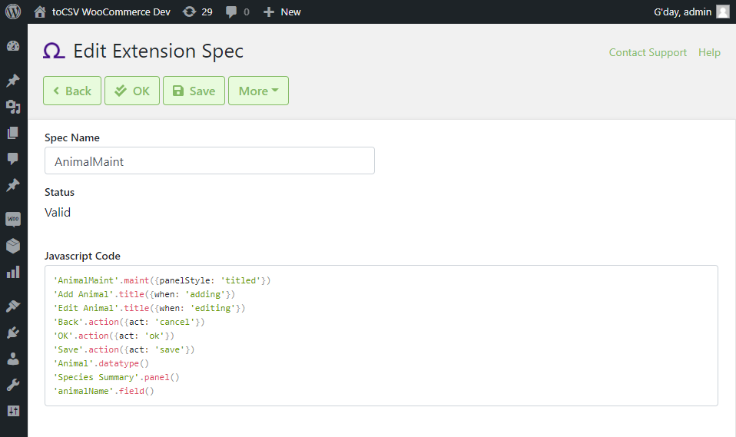Open the WordPress logo menu

click(13, 12)
